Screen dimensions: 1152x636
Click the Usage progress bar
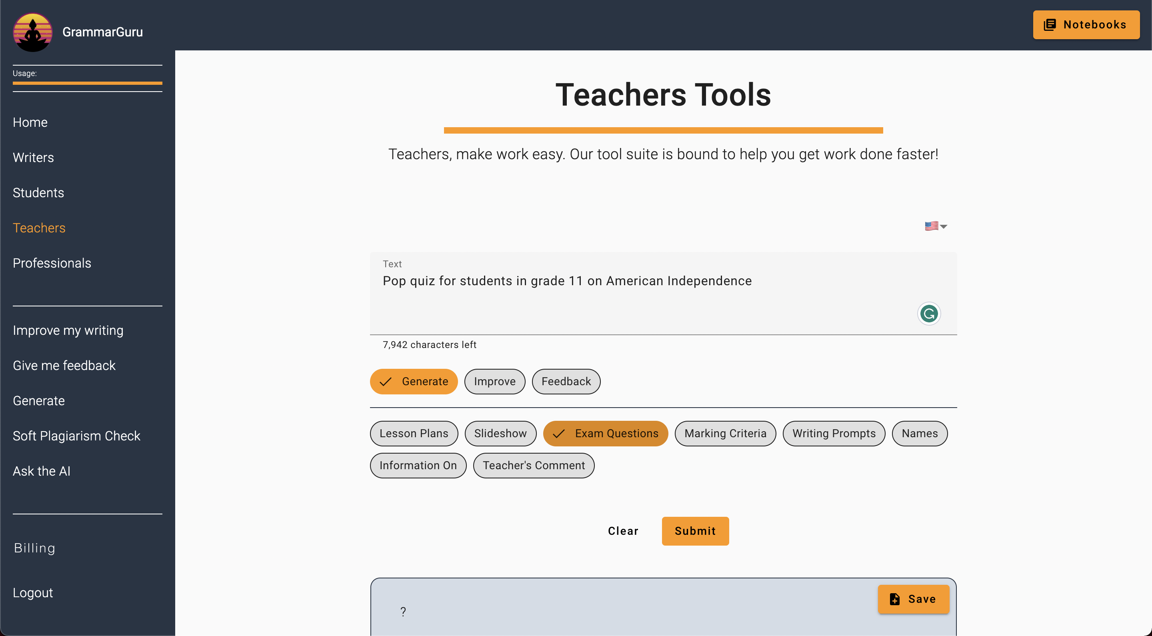point(87,83)
